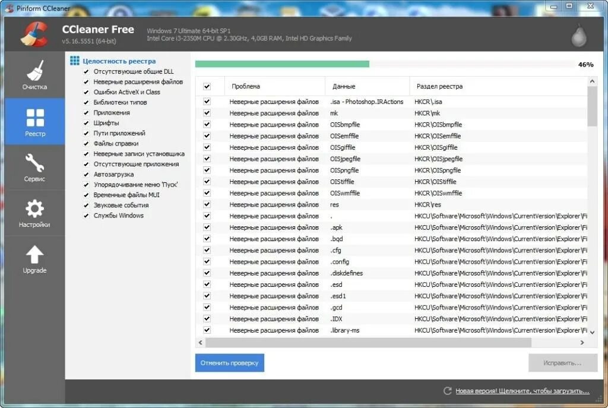Screen dimensions: 608x408
Task: Click Отменить проверку button
Action: coord(230,363)
